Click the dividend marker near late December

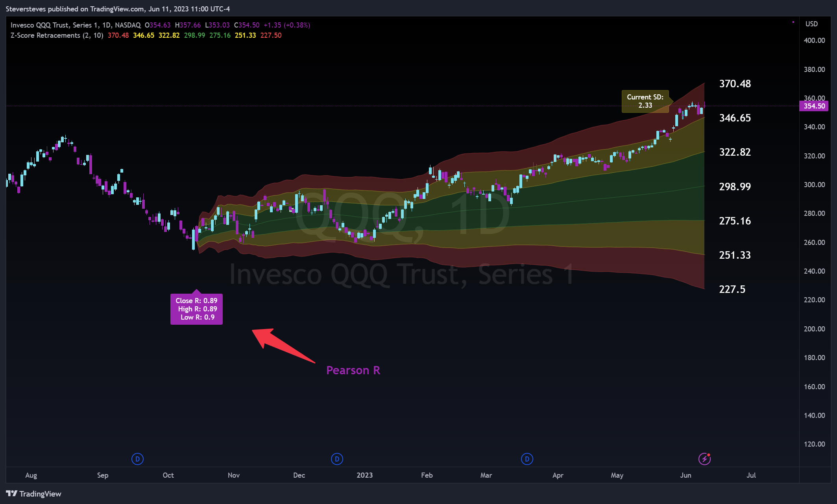tap(337, 459)
